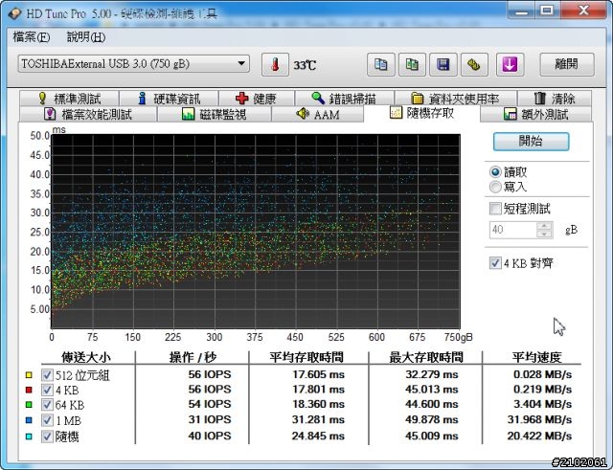
Task: Click the 離開 exit button
Action: pos(567,64)
